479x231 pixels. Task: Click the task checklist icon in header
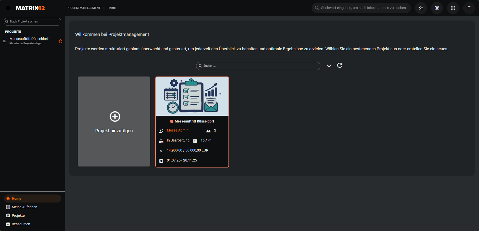click(421, 8)
